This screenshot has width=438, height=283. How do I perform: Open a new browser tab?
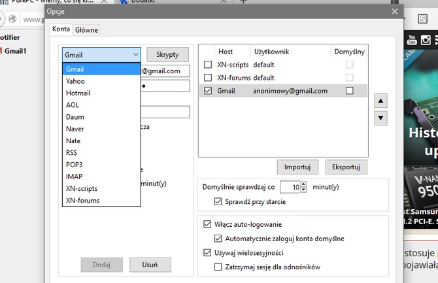(x=243, y=1)
